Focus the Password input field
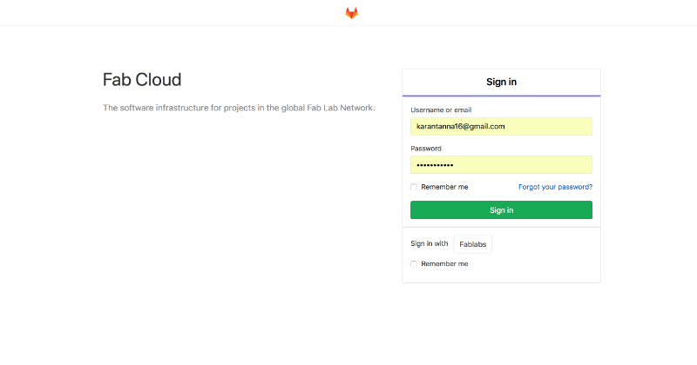The width and height of the screenshot is (697, 365). (x=502, y=165)
